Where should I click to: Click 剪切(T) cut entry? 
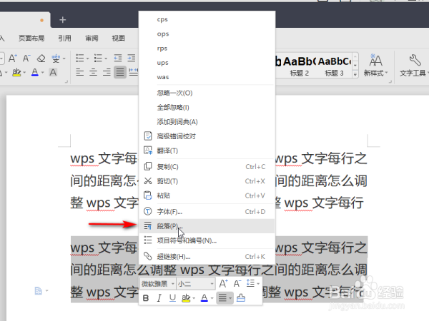coord(207,181)
